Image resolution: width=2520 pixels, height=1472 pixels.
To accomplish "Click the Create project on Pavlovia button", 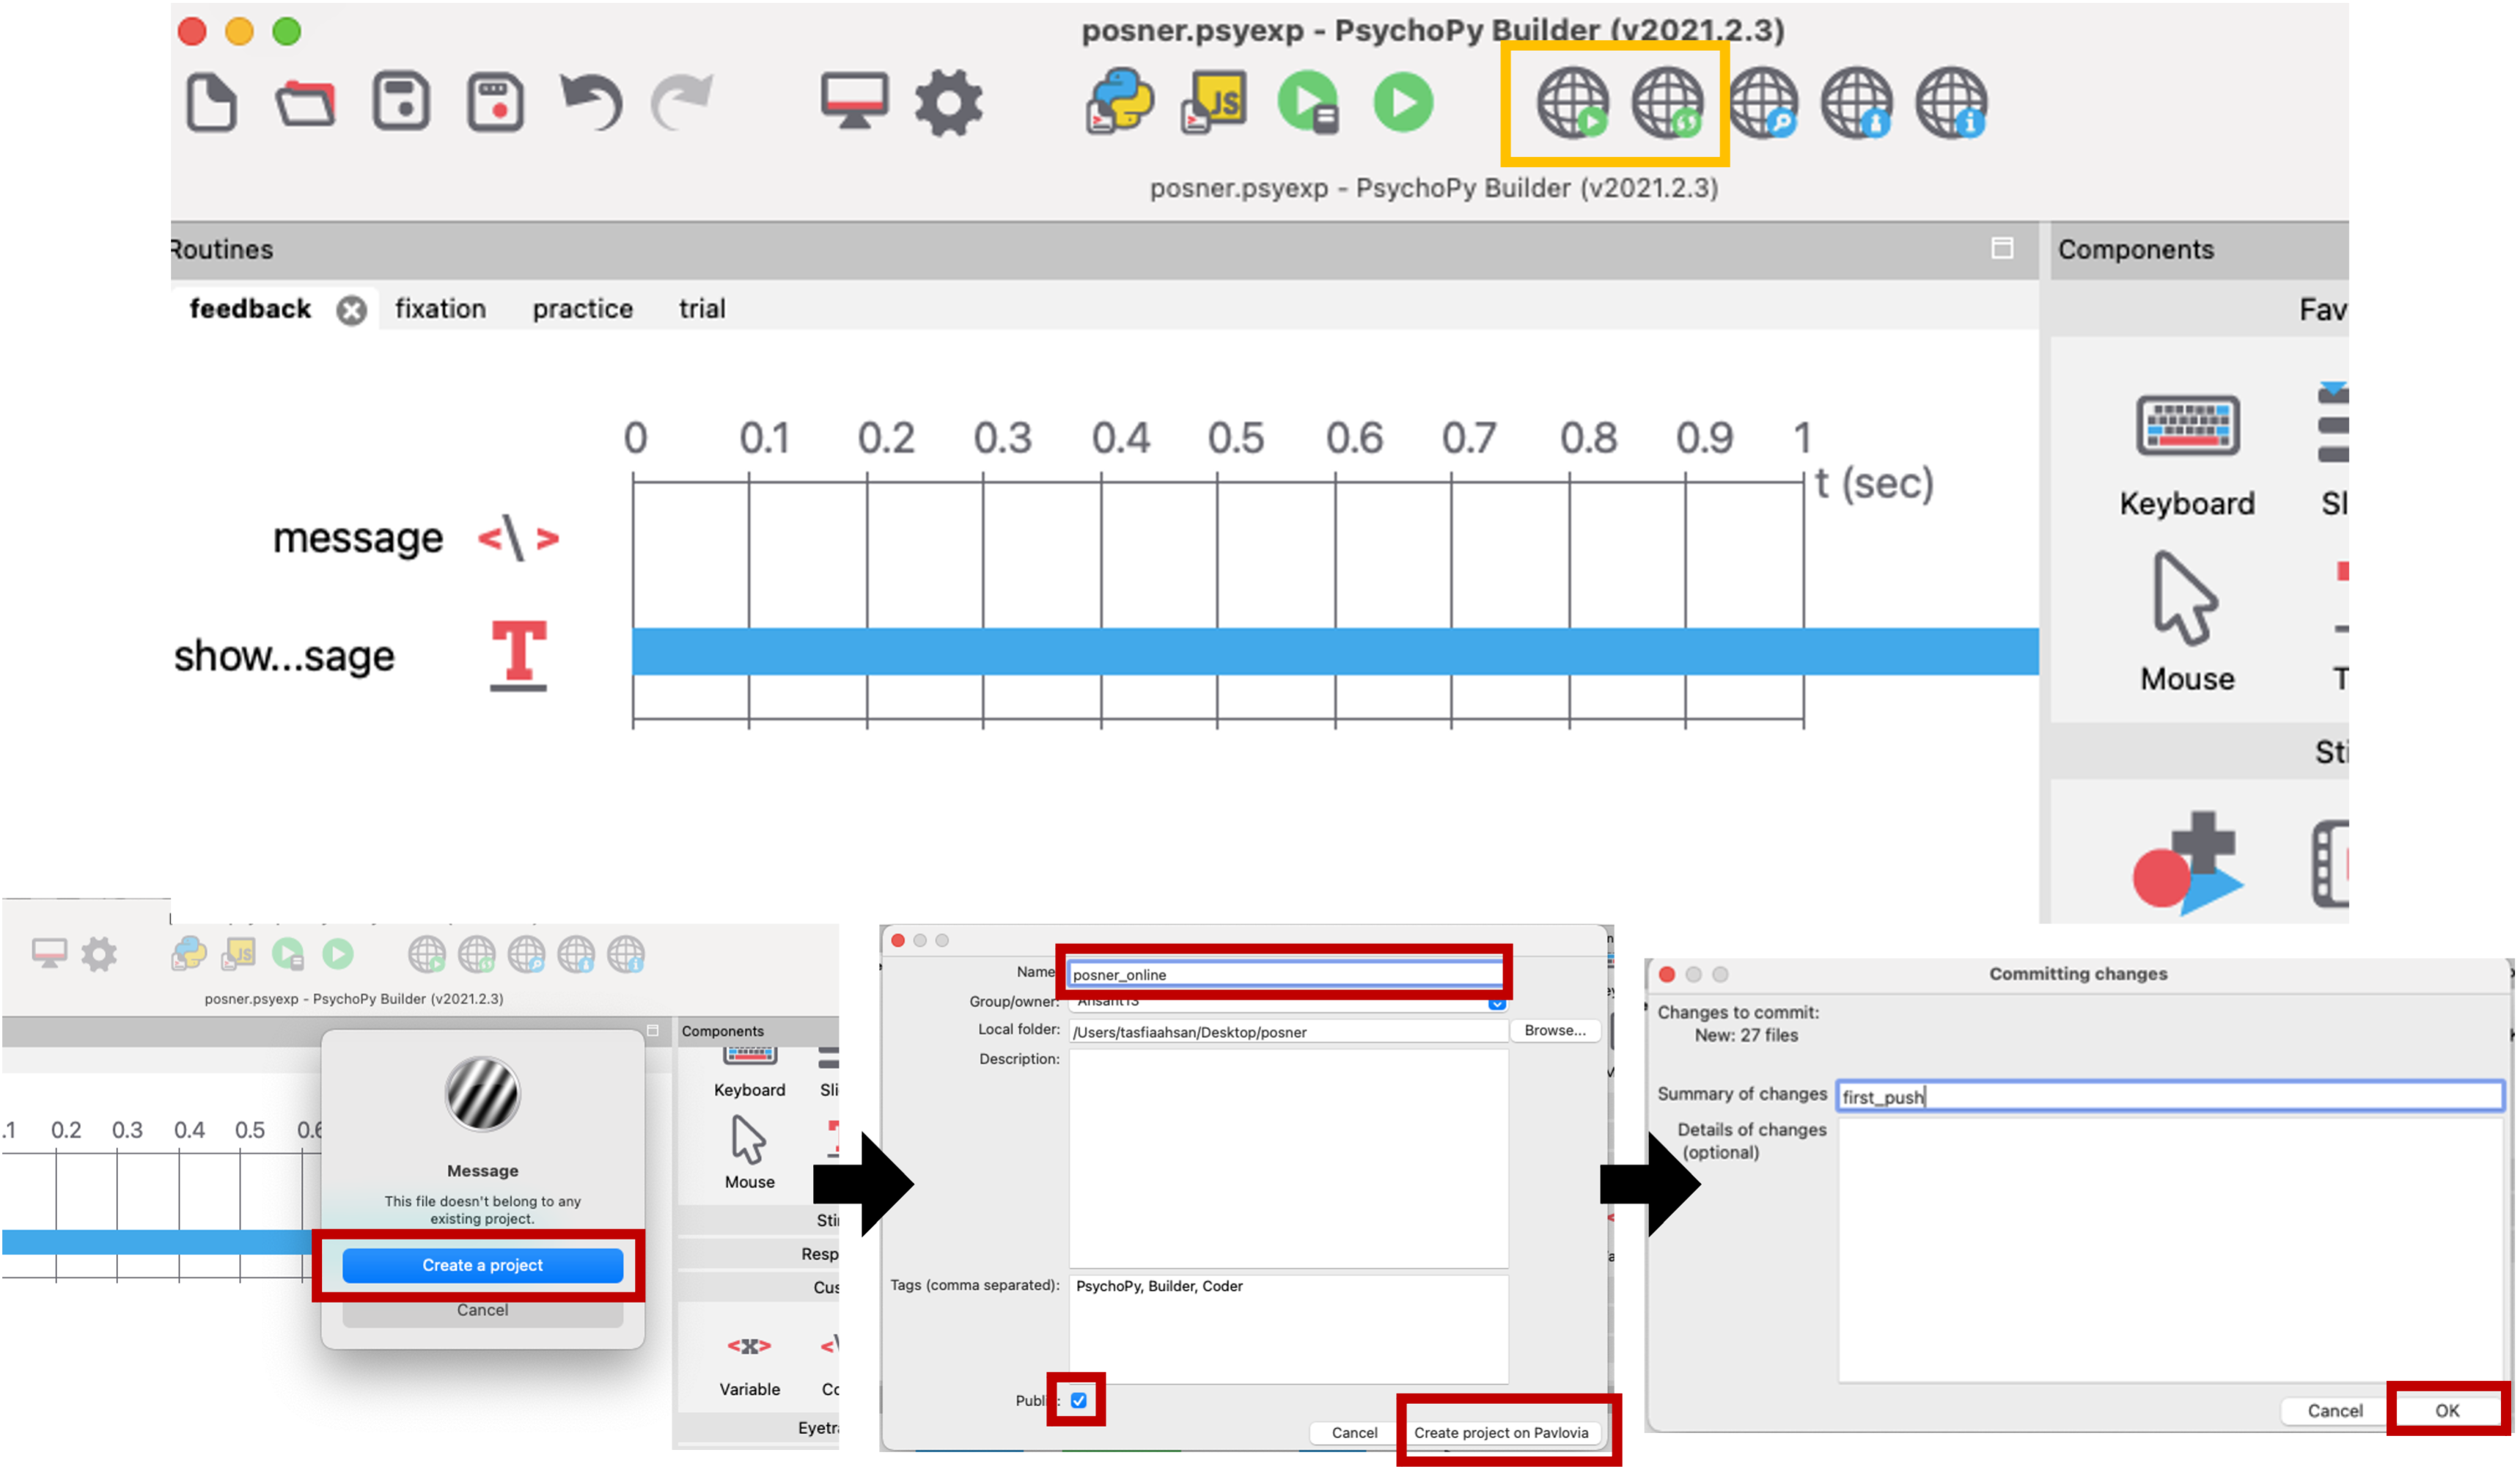I will click(x=1502, y=1432).
